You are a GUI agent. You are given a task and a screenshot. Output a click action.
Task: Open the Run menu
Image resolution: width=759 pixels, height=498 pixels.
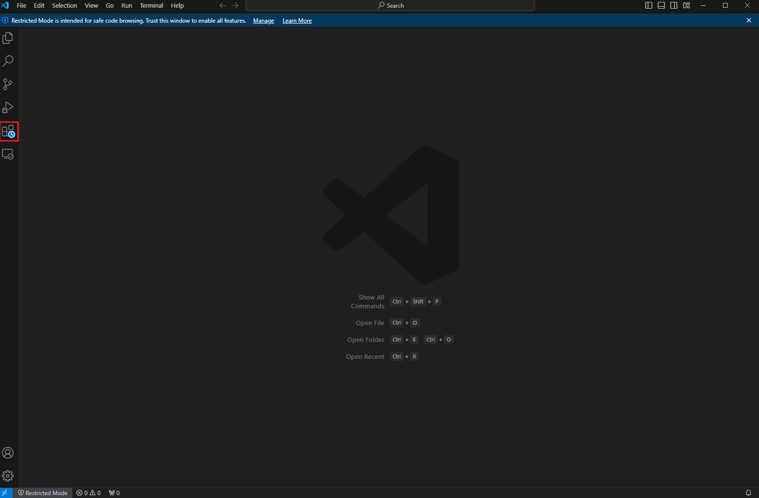tap(127, 6)
